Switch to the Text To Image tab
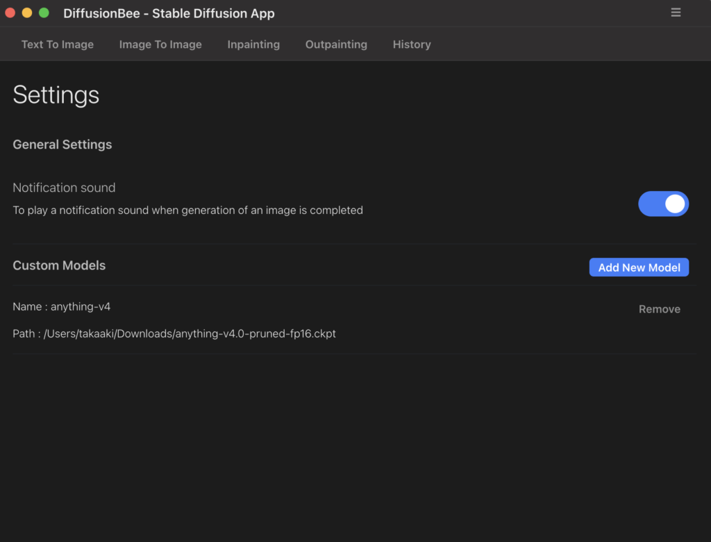Screen dimensions: 711x542 (57, 44)
